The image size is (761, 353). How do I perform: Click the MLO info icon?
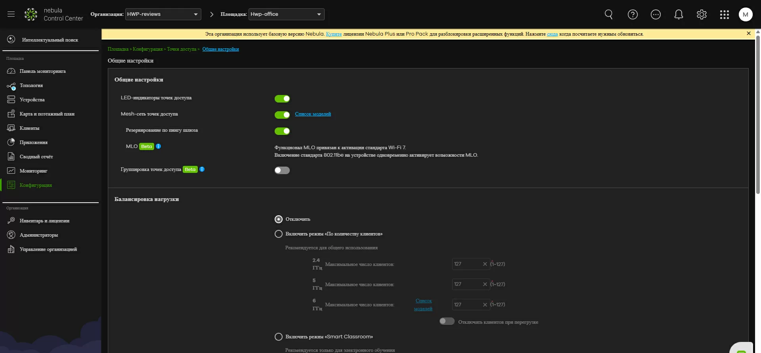tap(159, 146)
